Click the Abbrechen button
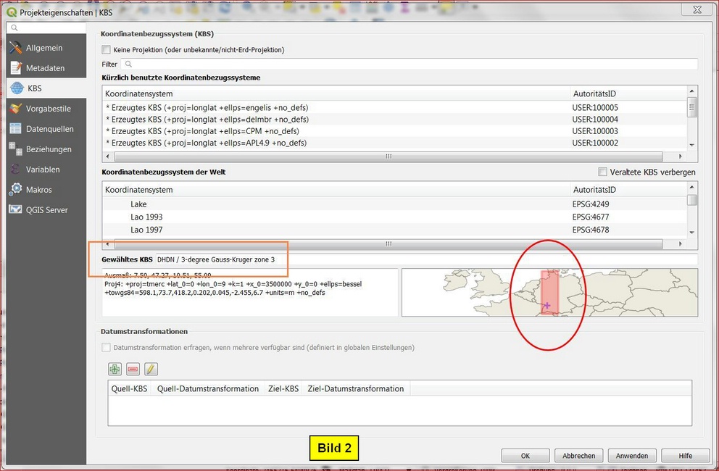Screen dimensions: 719x471 tap(578, 456)
